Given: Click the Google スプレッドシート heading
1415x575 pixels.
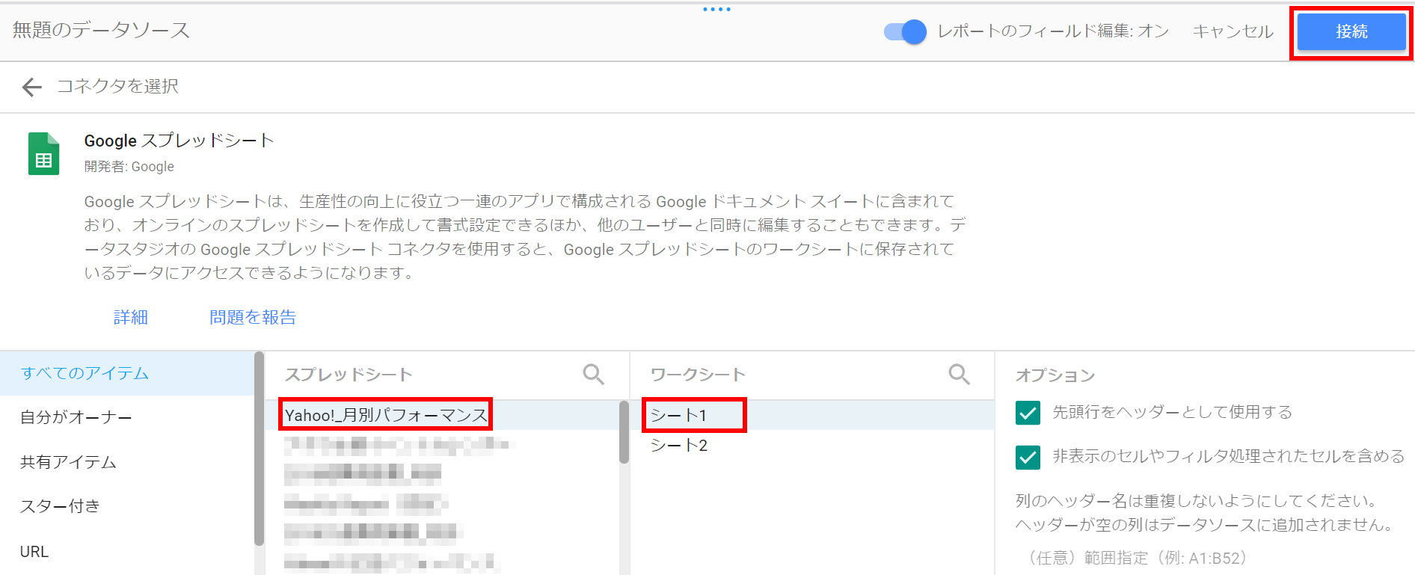Looking at the screenshot, I should click(x=179, y=141).
